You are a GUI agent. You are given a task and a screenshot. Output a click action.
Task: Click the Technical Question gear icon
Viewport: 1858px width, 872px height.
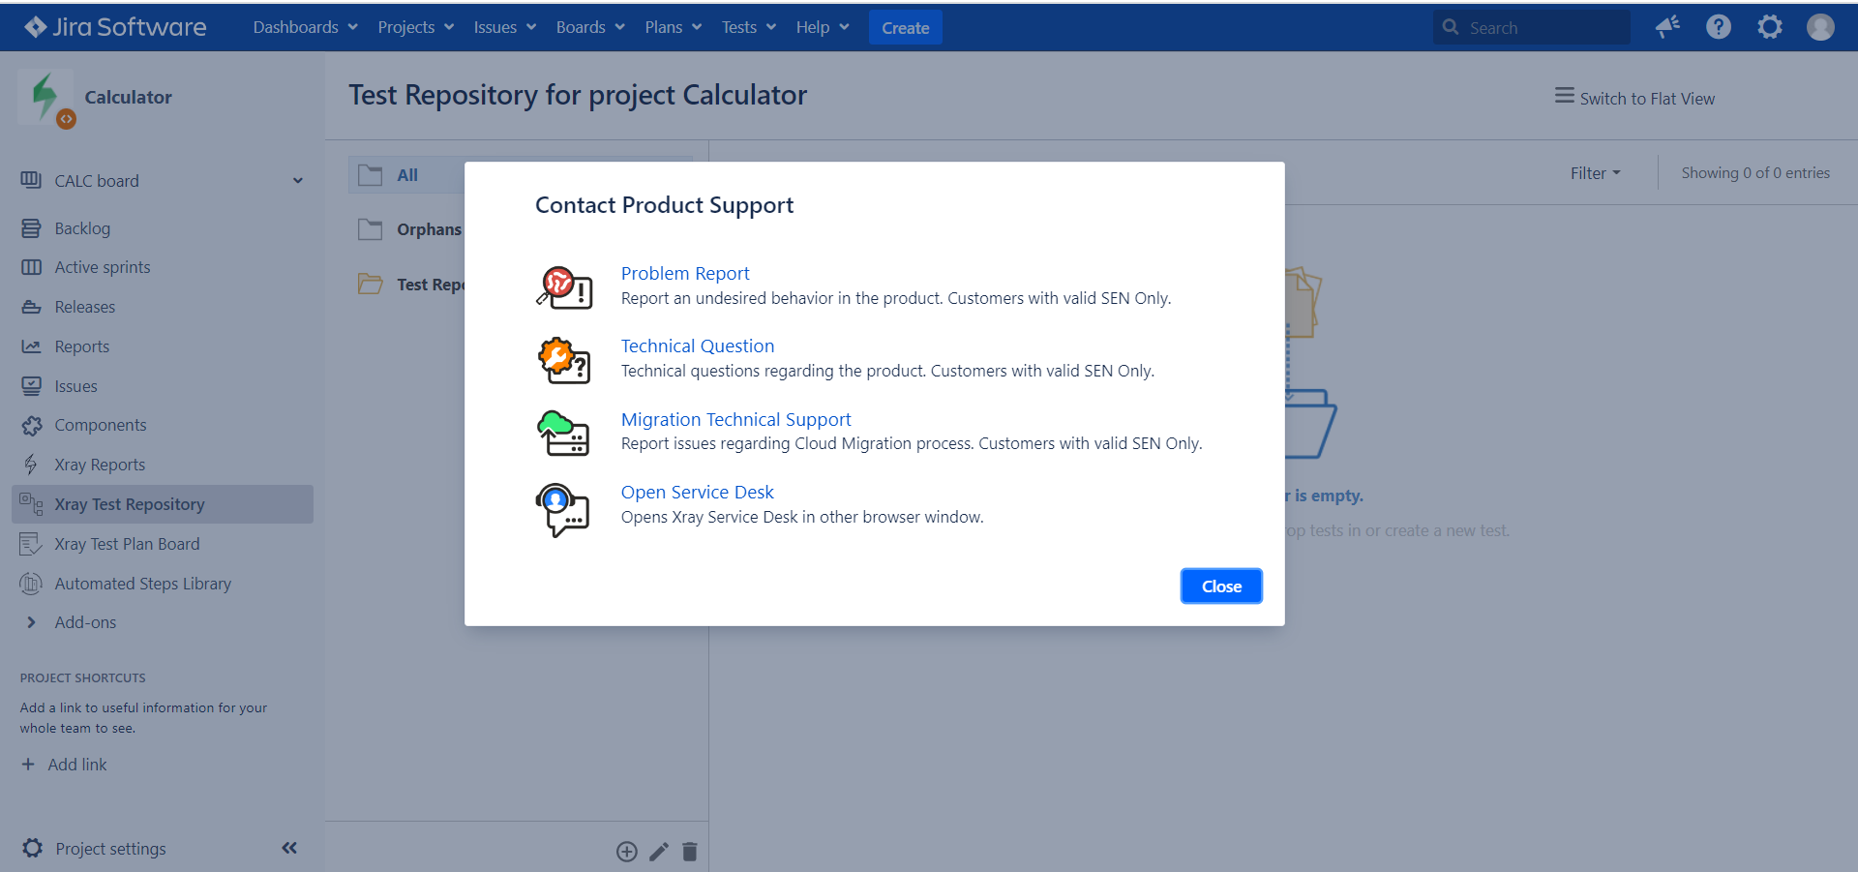pyautogui.click(x=564, y=360)
